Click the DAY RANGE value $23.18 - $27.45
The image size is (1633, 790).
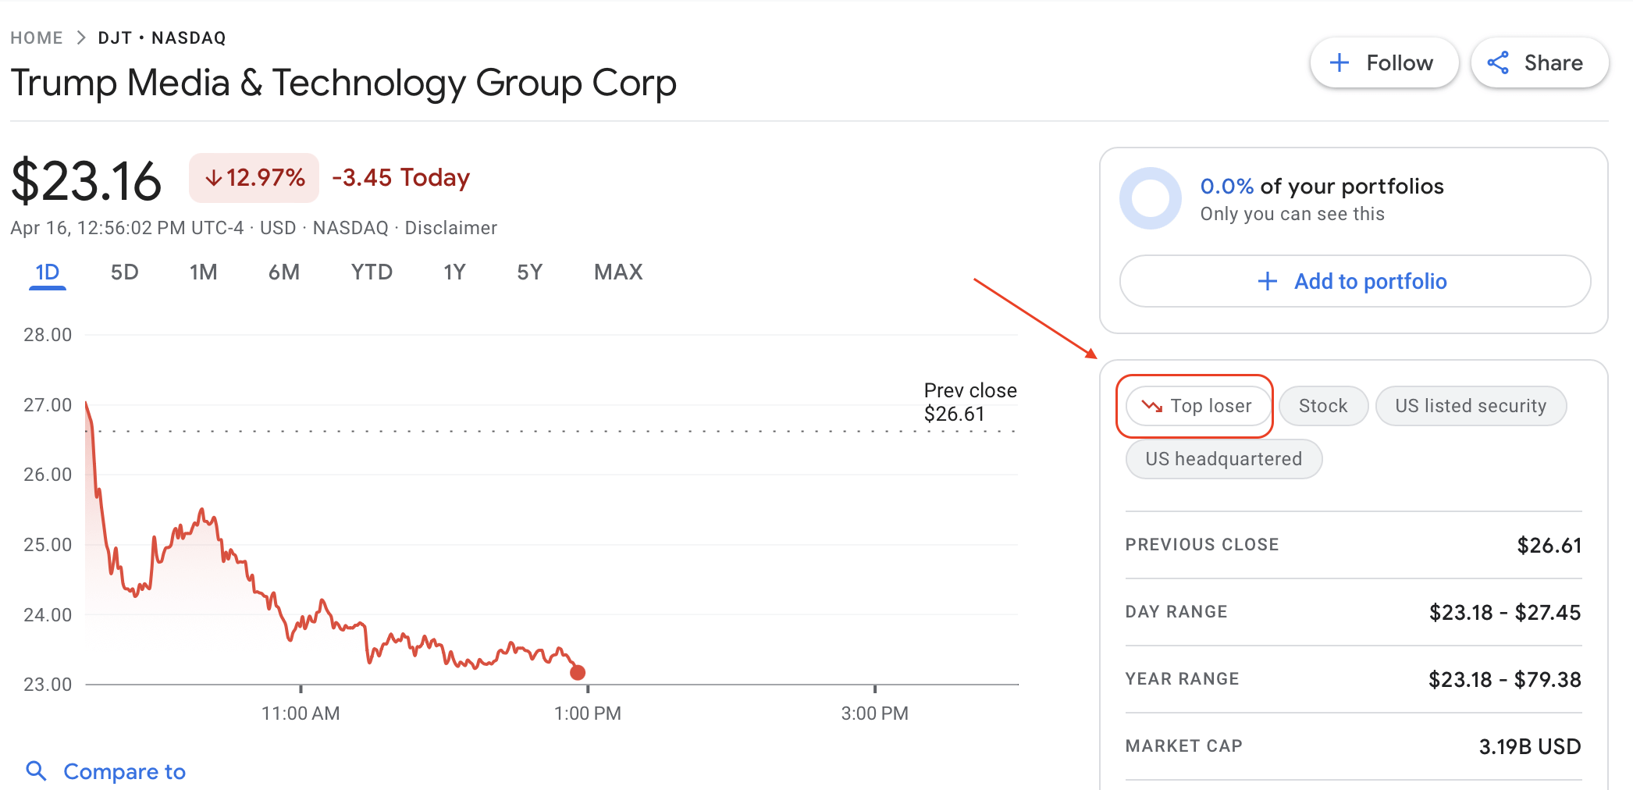[x=1505, y=613]
